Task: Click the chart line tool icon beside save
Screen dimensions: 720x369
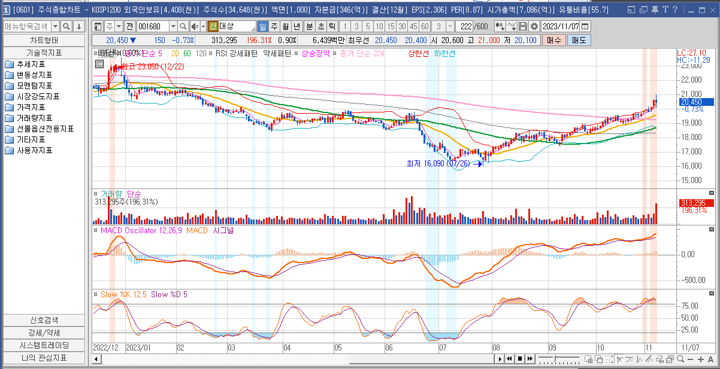Action: tap(512, 26)
